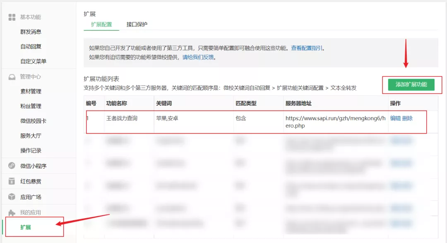Open 群发消息 in the sidebar
The image size is (447, 243).
click(31, 31)
